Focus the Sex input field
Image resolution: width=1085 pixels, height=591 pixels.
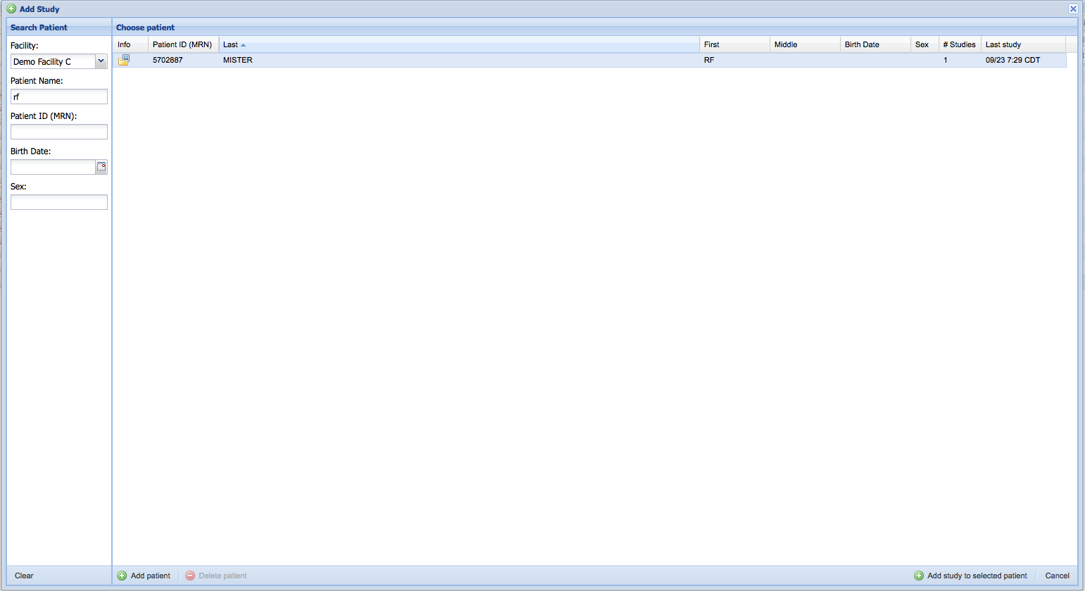(59, 202)
